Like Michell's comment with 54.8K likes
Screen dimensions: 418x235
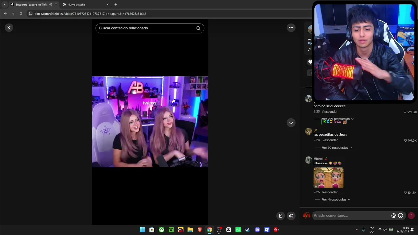(405, 193)
